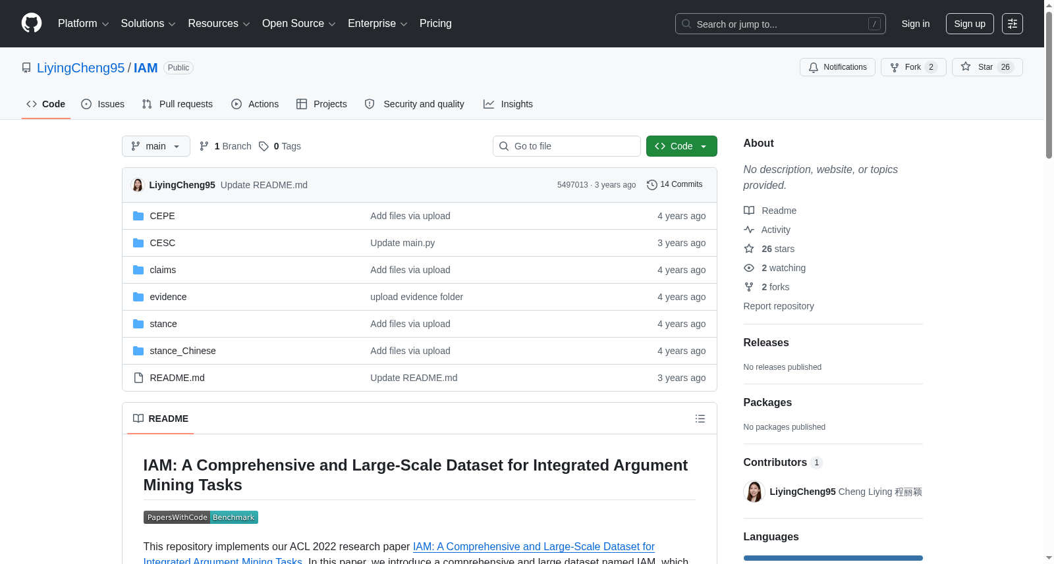Expand the Enterprise menu
Viewport: 1054px width, 564px height.
[x=377, y=24]
